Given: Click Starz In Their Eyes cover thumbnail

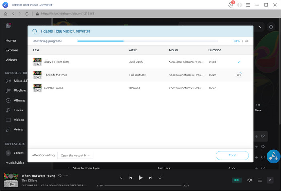Looking at the screenshot, I should pyautogui.click(x=37, y=62).
